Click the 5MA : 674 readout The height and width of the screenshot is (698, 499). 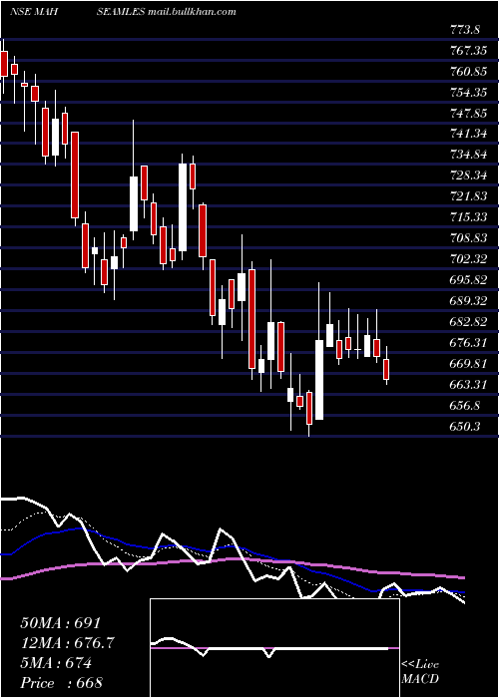[56, 663]
